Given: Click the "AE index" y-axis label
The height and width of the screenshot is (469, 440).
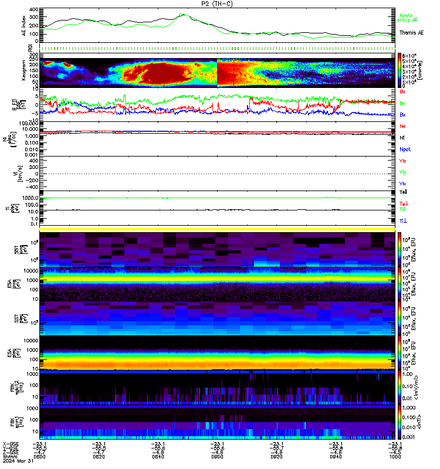Looking at the screenshot, I should [24, 26].
